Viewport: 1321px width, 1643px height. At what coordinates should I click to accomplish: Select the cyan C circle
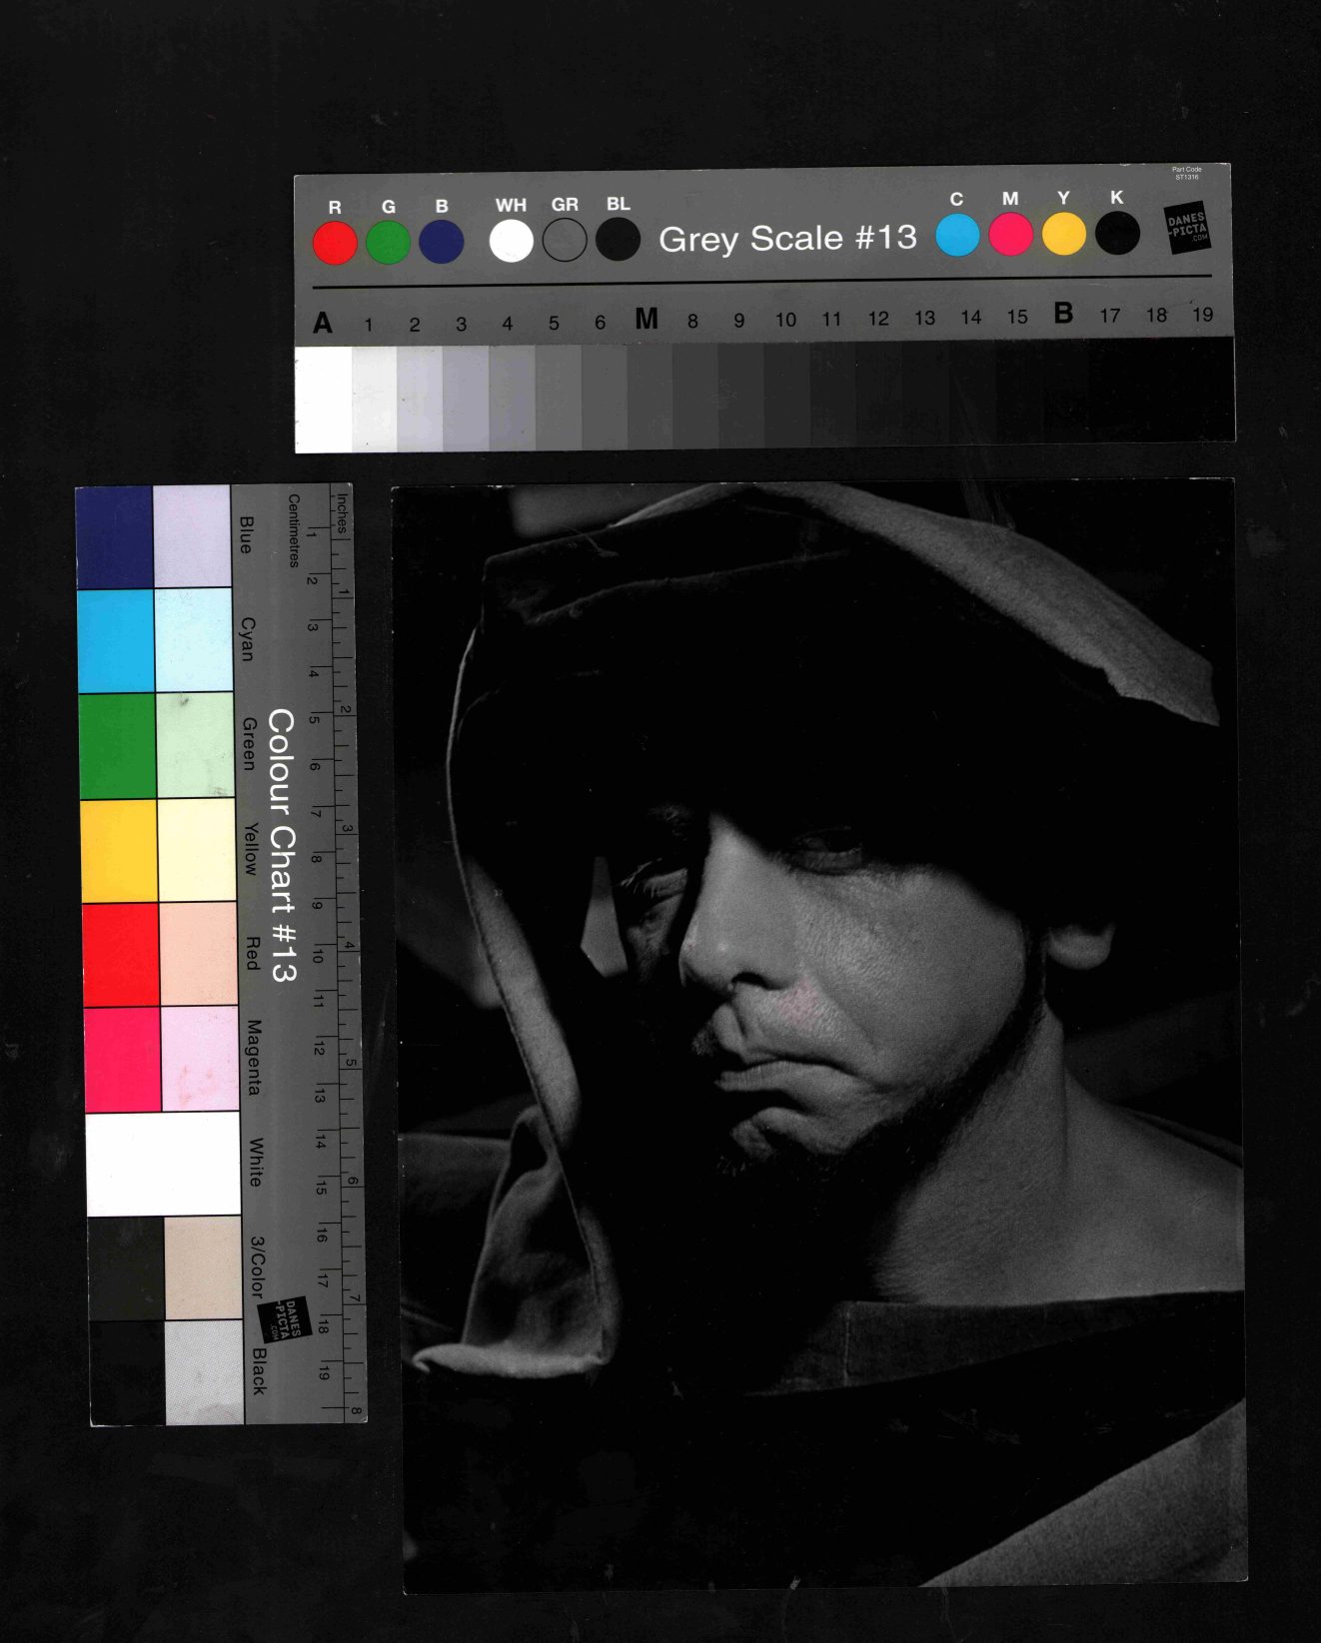(x=957, y=236)
